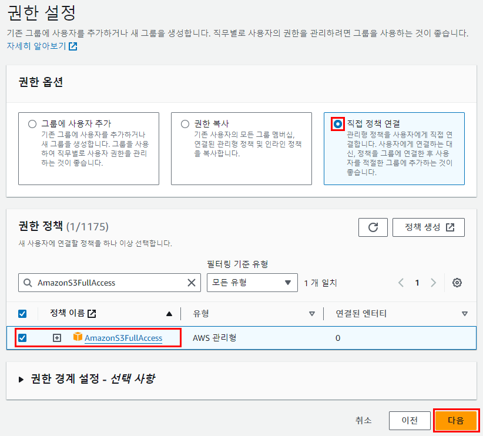
Task: Click the 연결된 엔터티 column header
Action: (361, 314)
